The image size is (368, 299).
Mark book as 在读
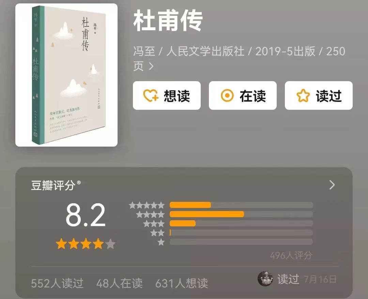coord(243,95)
